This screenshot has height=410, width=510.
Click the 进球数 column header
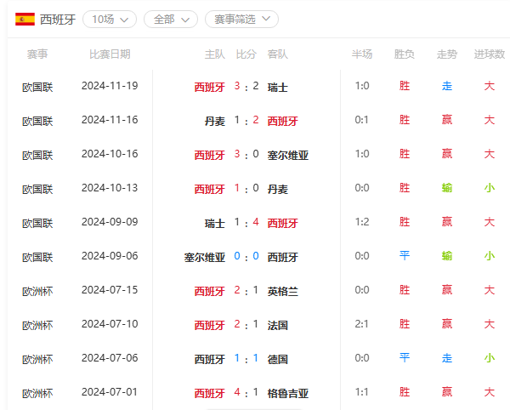coord(490,54)
